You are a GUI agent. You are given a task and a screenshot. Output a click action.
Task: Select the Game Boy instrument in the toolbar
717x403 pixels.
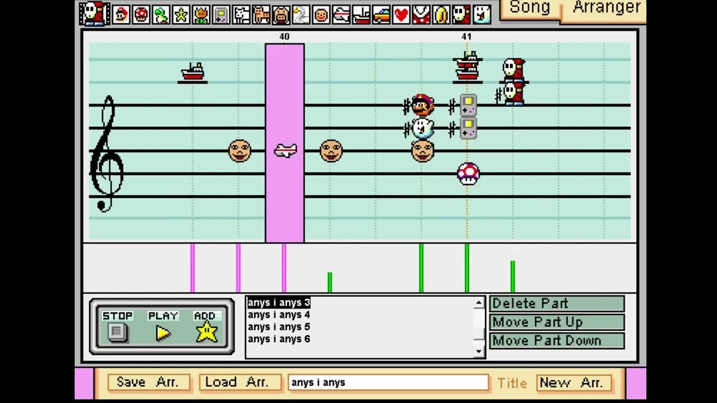click(x=221, y=15)
